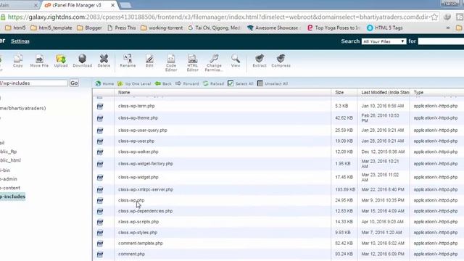
Task: Open the Edit tool
Action: tap(149, 61)
